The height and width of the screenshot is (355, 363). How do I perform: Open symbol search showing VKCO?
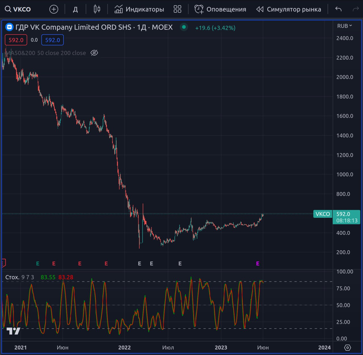pyautogui.click(x=18, y=9)
